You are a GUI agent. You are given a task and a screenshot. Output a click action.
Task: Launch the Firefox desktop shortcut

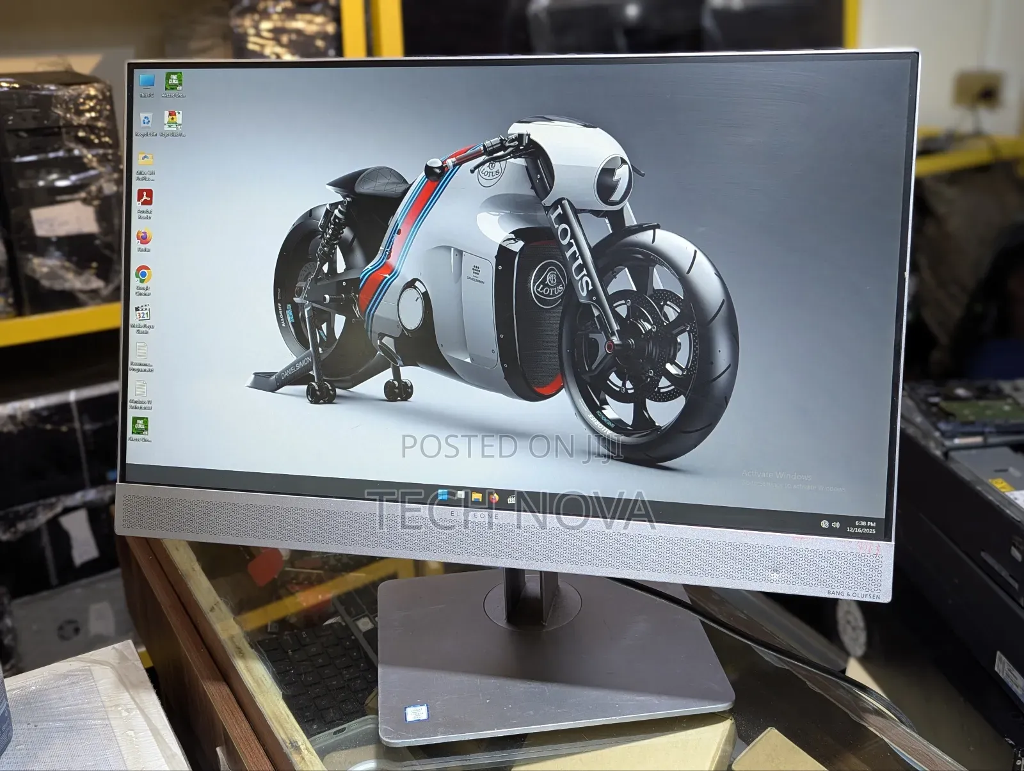point(144,240)
